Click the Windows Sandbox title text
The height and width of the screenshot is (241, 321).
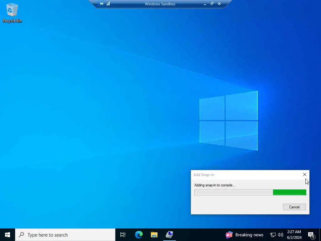pos(160,4)
